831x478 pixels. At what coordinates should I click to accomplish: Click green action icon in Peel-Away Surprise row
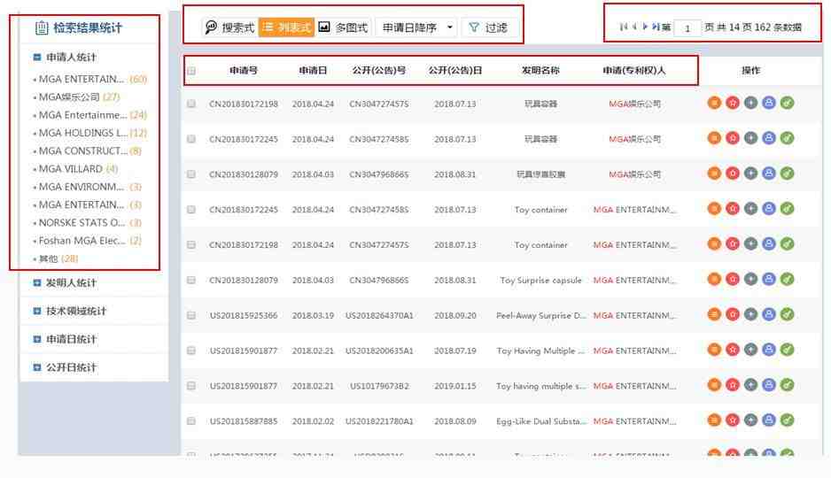[x=787, y=315]
